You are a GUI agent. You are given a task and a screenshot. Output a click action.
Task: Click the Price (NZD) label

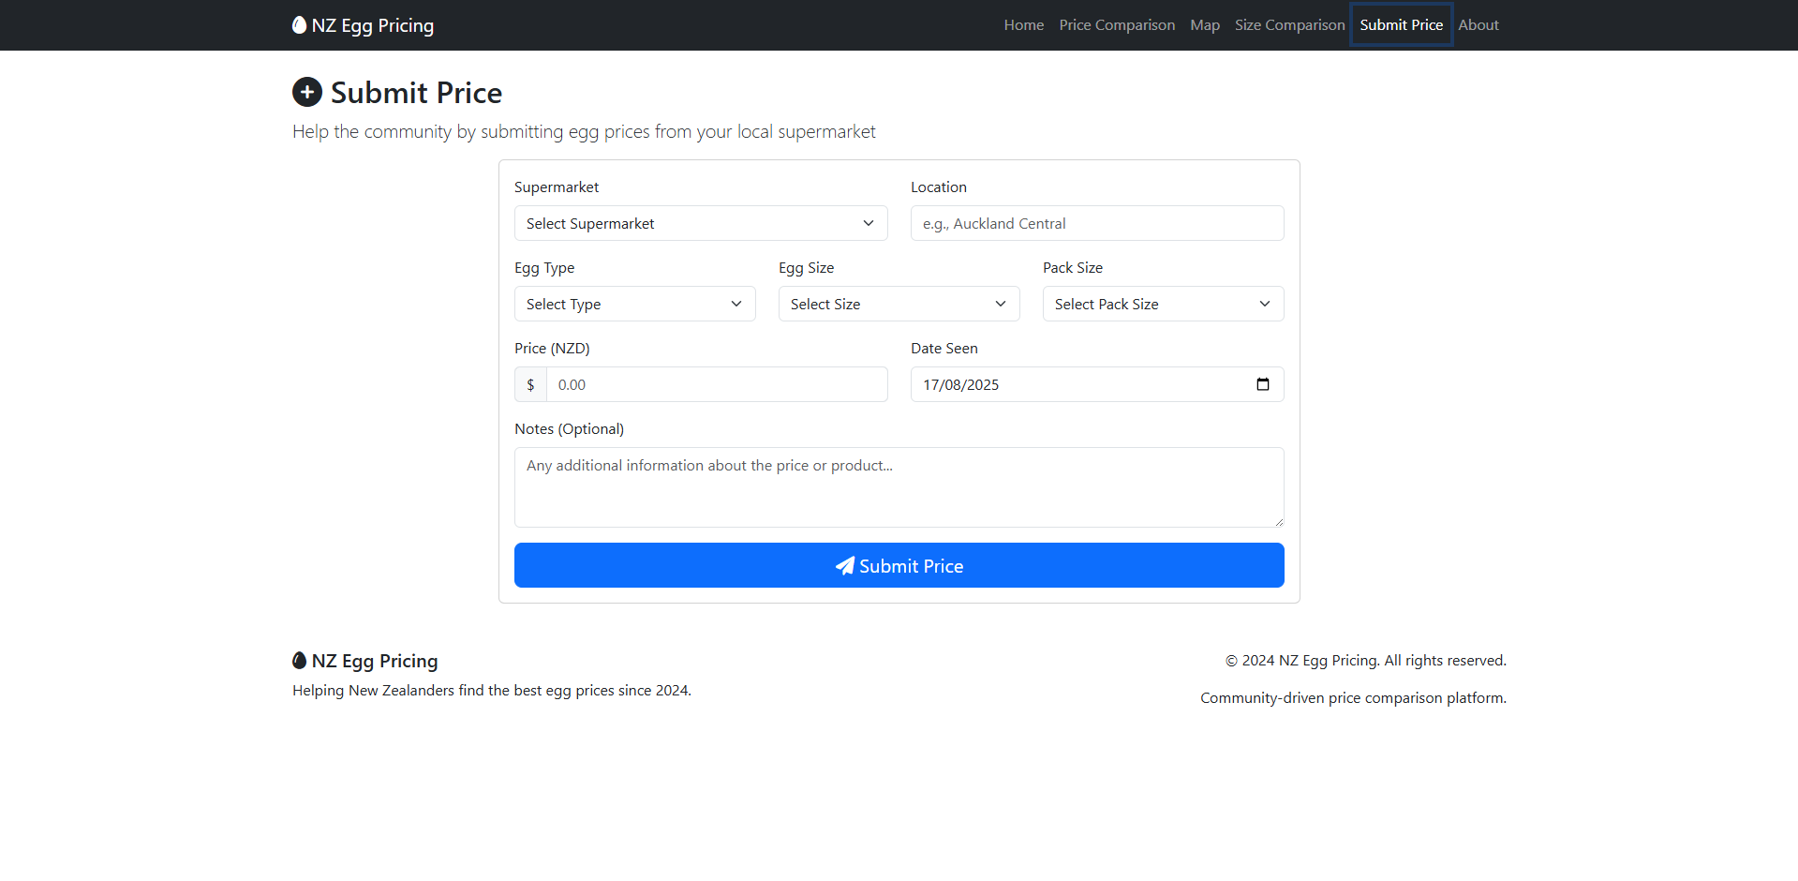click(x=552, y=349)
